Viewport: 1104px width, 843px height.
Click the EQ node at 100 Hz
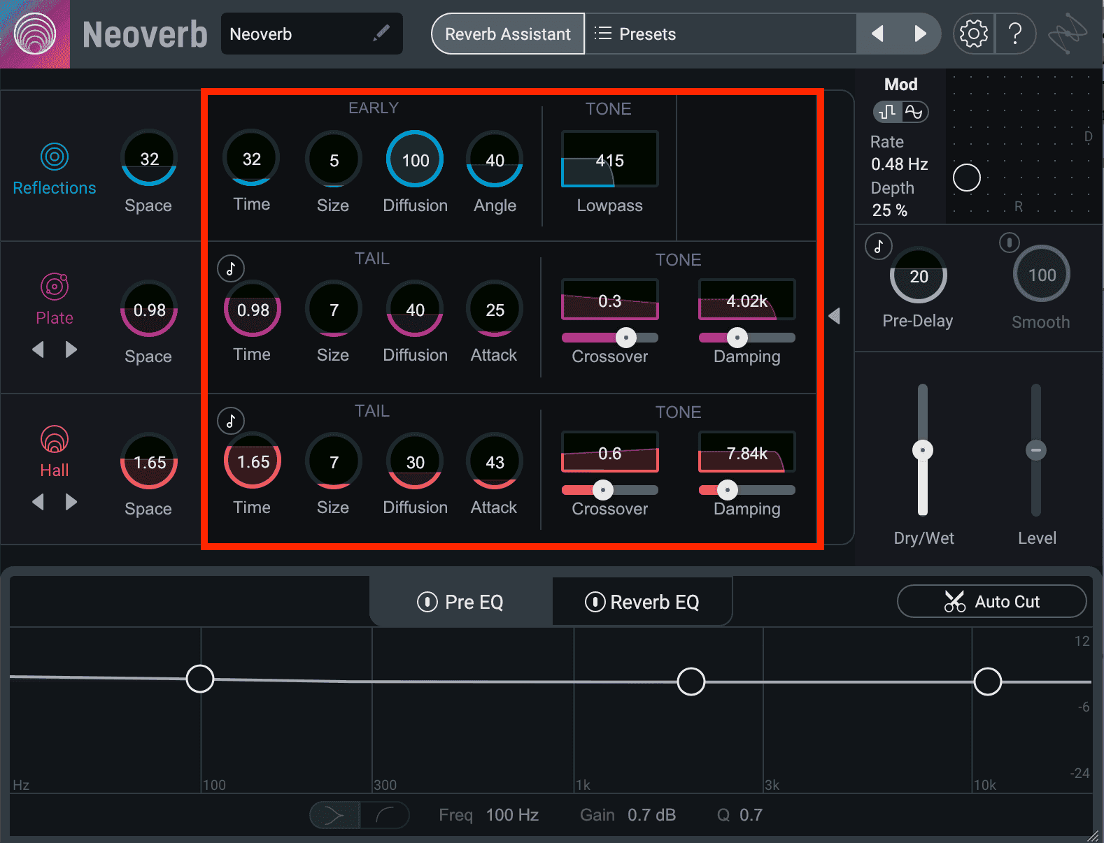click(x=200, y=679)
